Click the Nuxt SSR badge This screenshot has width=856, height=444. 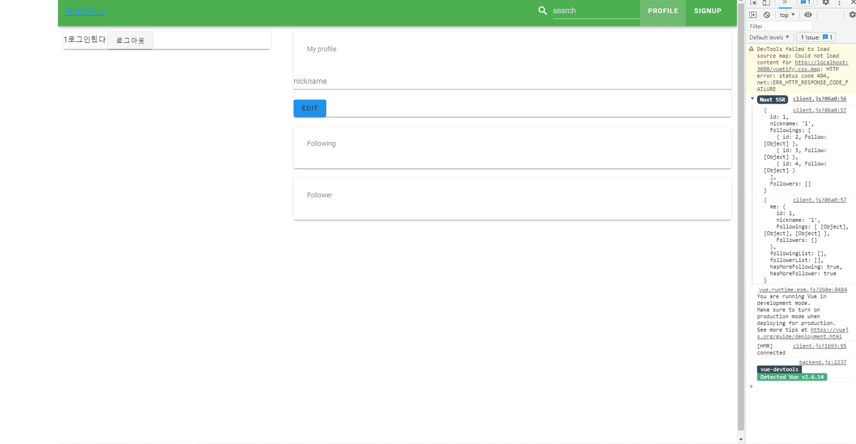[x=772, y=100]
